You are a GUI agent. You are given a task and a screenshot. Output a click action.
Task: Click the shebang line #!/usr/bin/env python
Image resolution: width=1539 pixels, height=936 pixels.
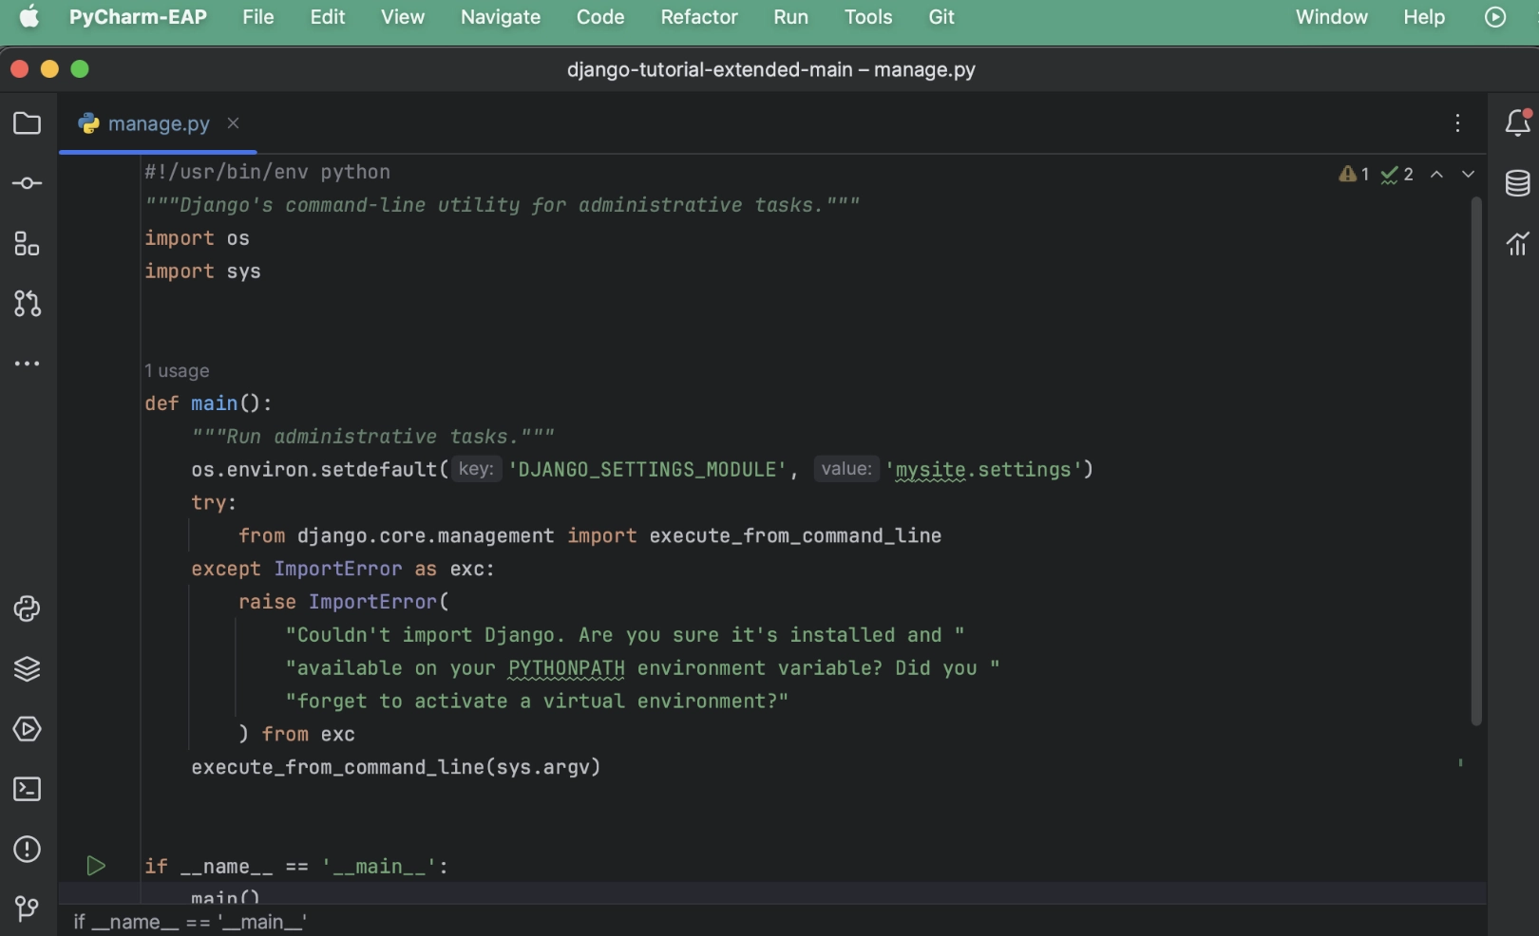click(x=267, y=172)
